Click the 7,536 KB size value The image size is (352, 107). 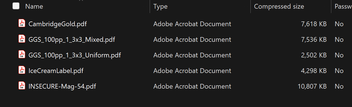314,40
